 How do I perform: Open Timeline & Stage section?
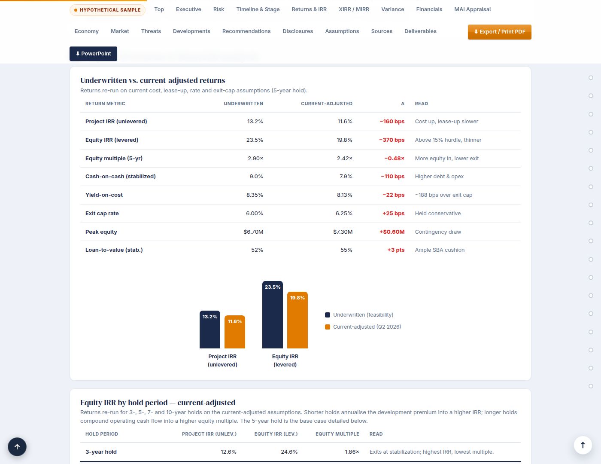[x=258, y=9]
